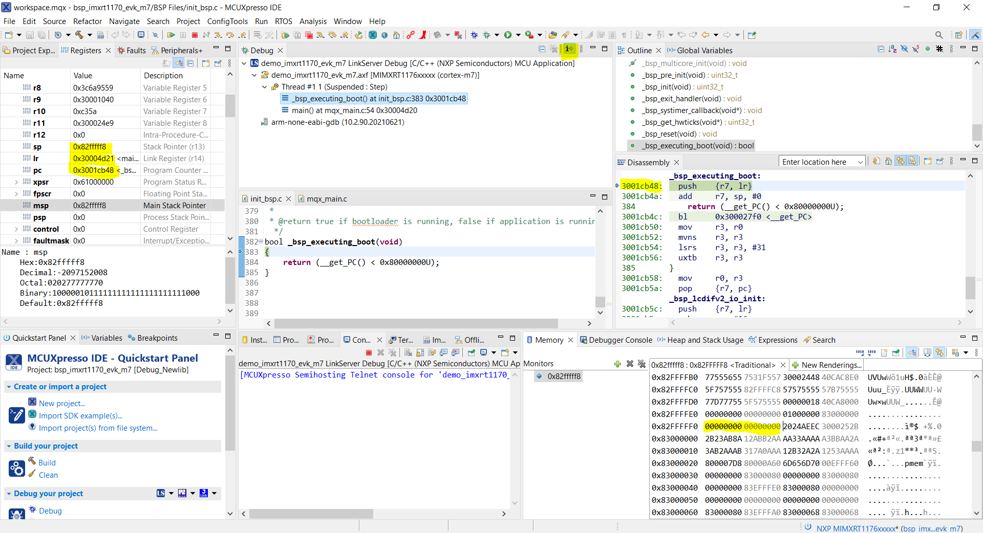Click the Link with Editor icon in Outline
983x533 pixels.
click(x=928, y=49)
